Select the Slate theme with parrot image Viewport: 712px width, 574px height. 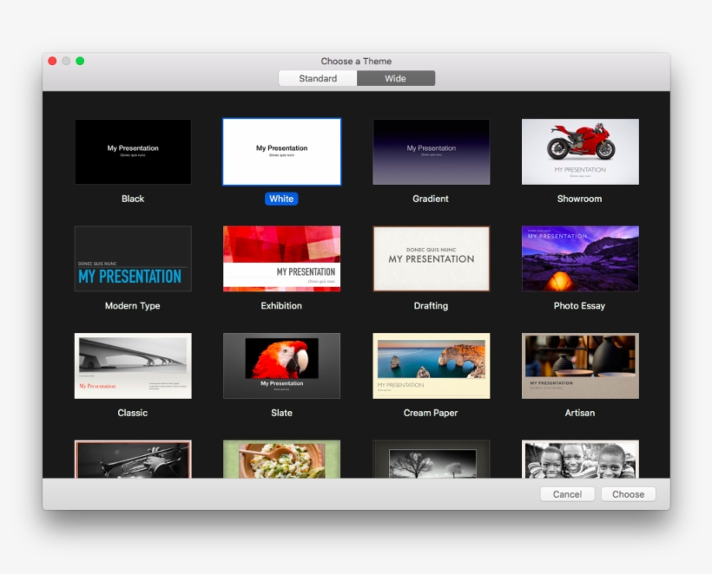(x=281, y=365)
